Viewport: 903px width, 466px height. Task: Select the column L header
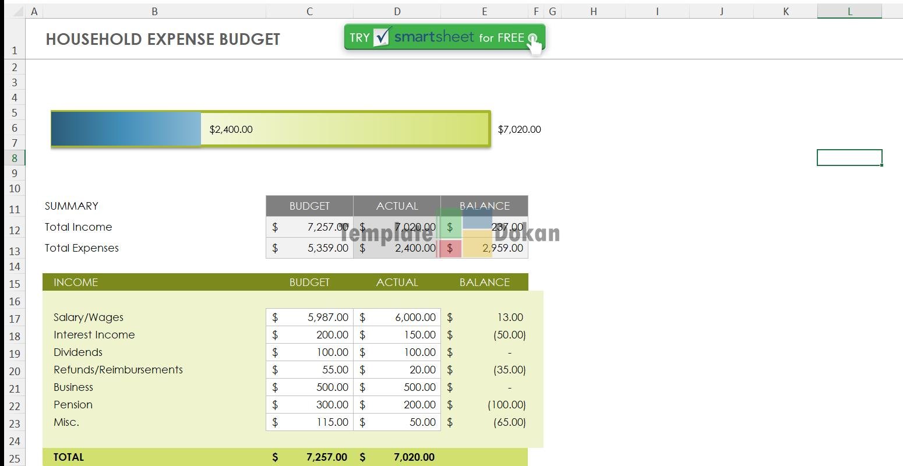pyautogui.click(x=849, y=11)
